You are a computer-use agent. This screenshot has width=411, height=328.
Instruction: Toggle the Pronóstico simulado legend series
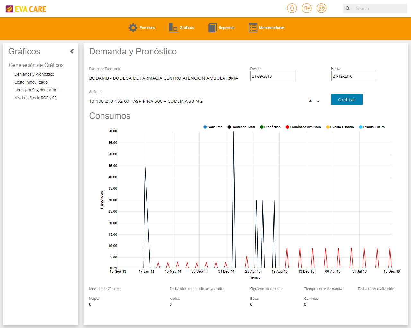[x=303, y=127]
